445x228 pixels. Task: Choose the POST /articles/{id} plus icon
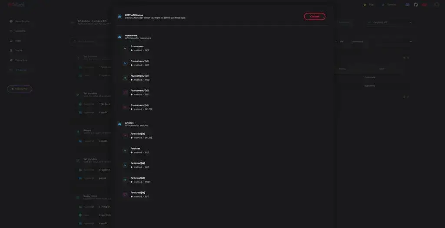point(125,180)
